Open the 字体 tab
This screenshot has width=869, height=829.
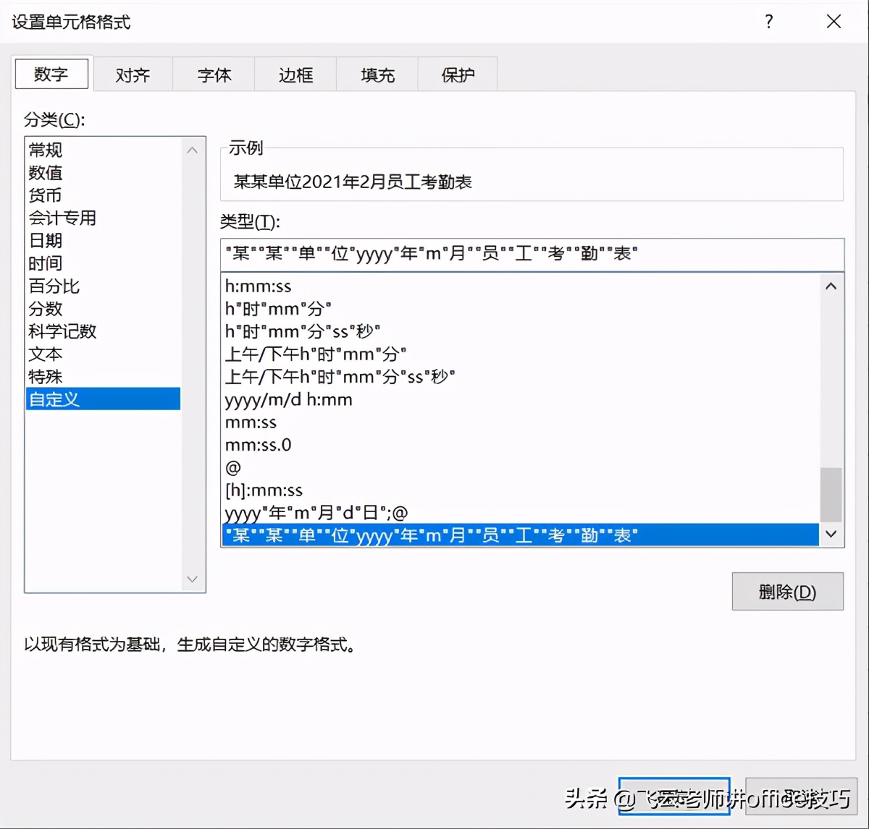[x=214, y=74]
